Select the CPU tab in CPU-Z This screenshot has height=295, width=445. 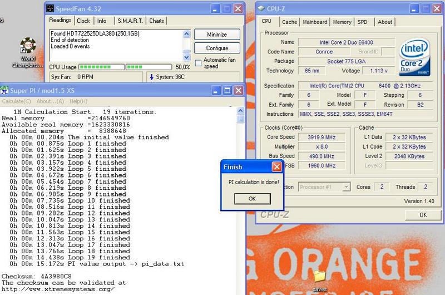pos(266,21)
